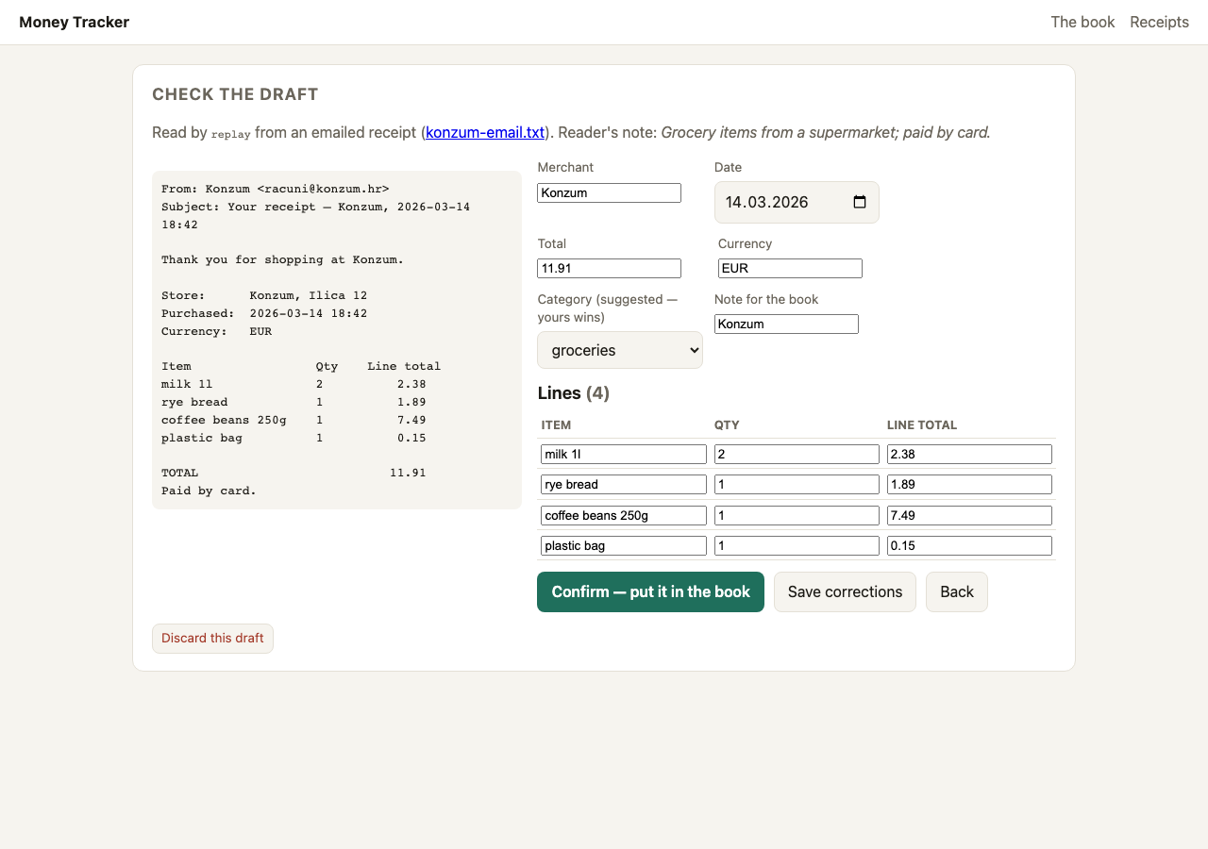Click the Save corrections button
This screenshot has width=1208, height=849.
[845, 591]
